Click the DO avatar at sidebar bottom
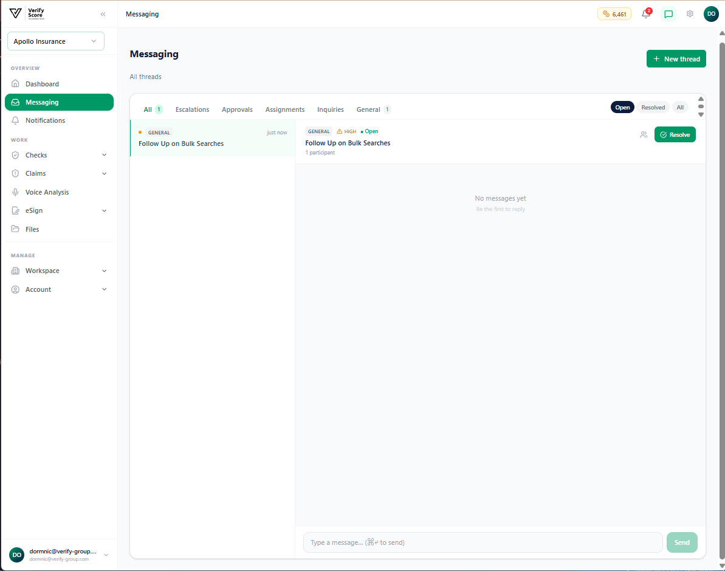The image size is (725, 571). [16, 555]
